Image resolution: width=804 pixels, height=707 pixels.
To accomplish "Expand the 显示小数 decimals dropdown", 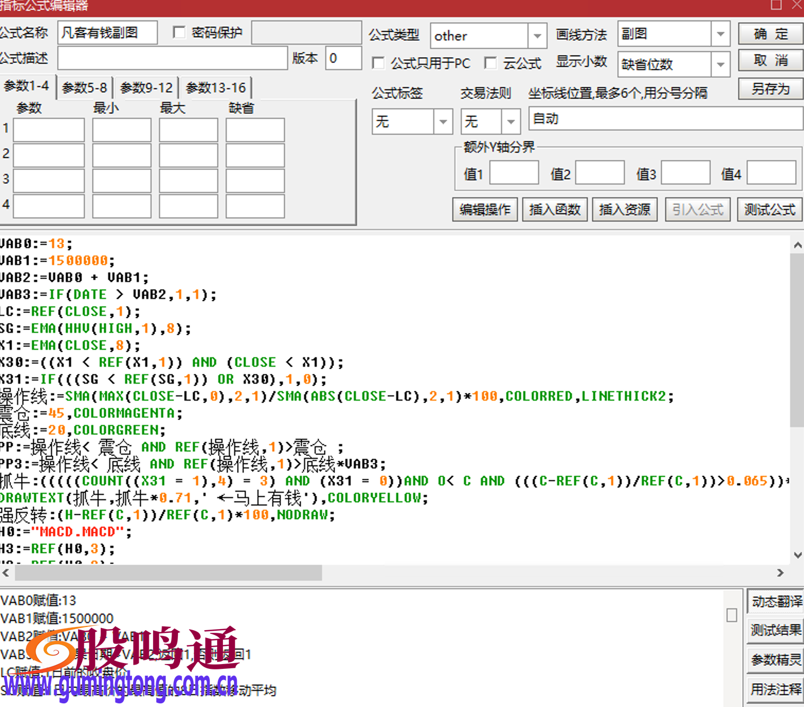I will (721, 64).
